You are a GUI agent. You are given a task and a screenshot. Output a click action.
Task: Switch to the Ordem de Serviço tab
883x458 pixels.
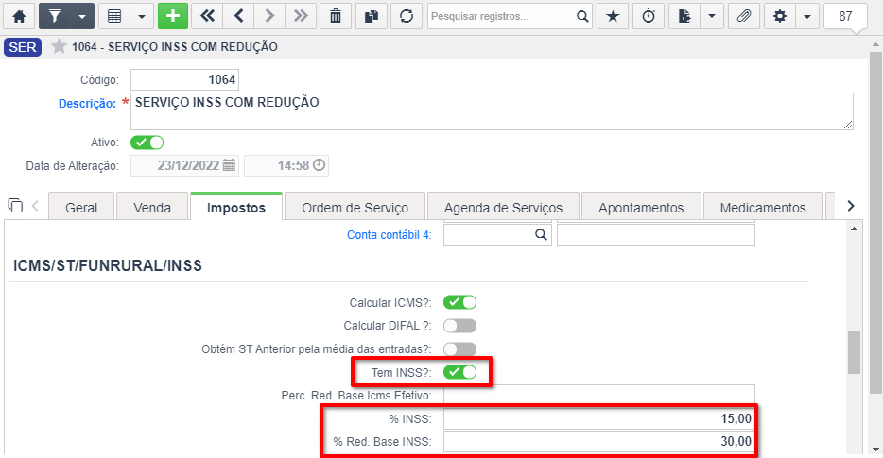click(355, 208)
